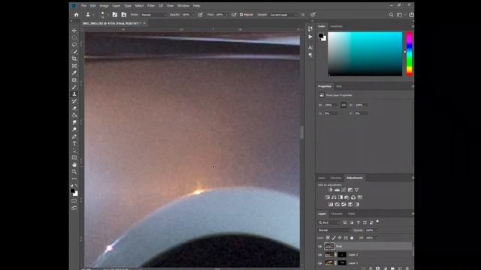Viewport: 481px width, 270px height.
Task: Add a Curves adjustment
Action: (x=343, y=190)
